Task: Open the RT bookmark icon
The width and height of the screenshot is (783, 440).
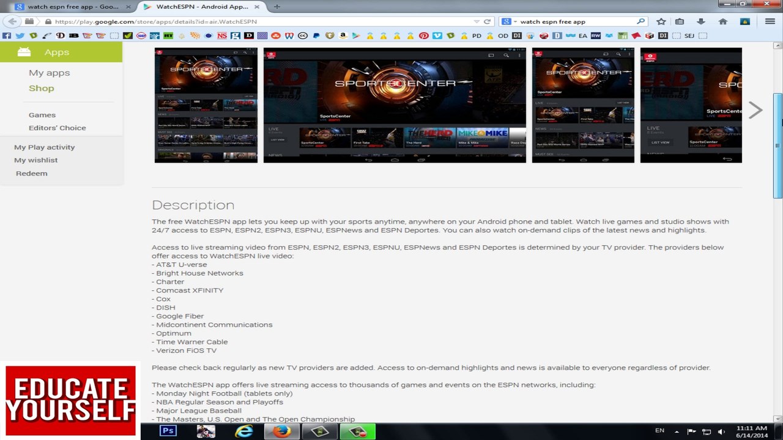Action: (x=168, y=35)
